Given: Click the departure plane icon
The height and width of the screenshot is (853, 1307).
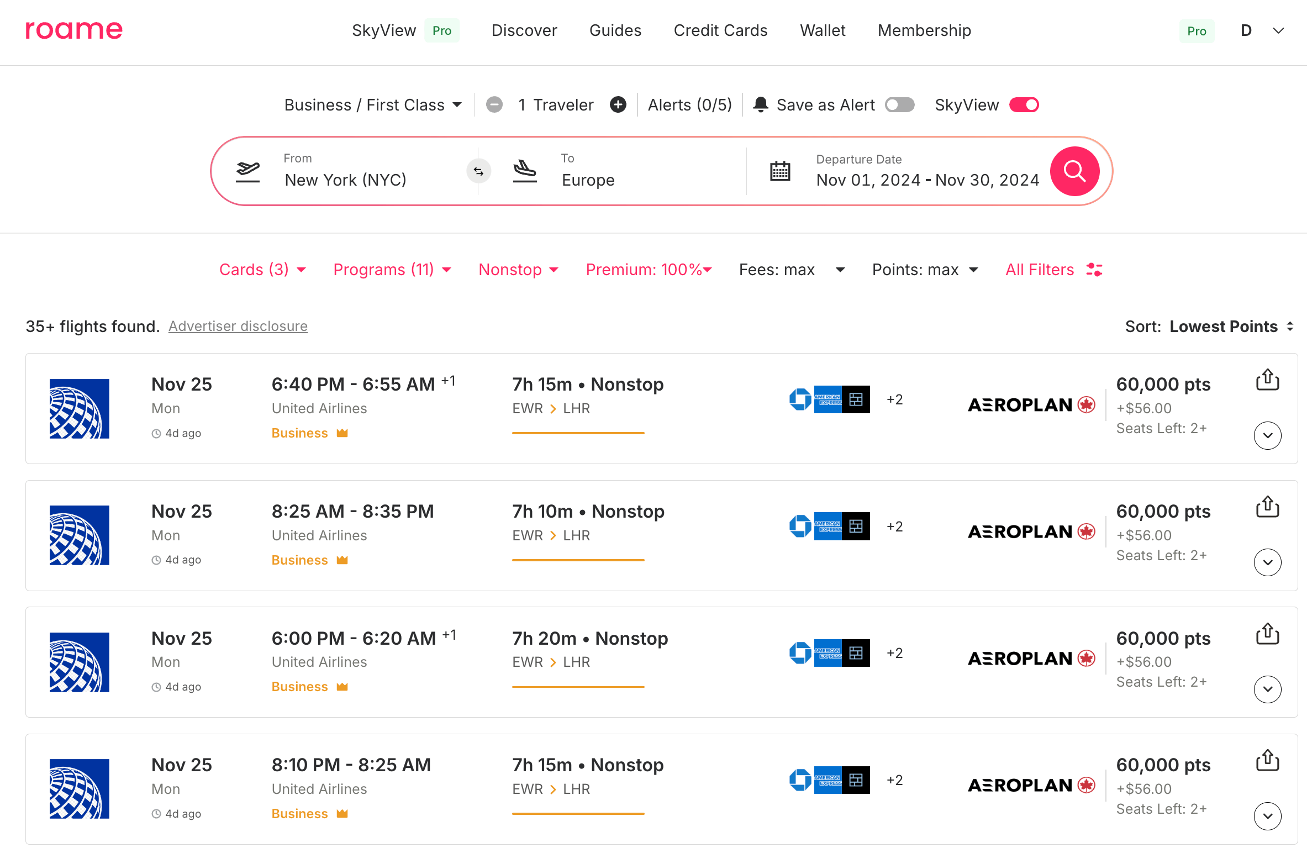Looking at the screenshot, I should (x=248, y=171).
